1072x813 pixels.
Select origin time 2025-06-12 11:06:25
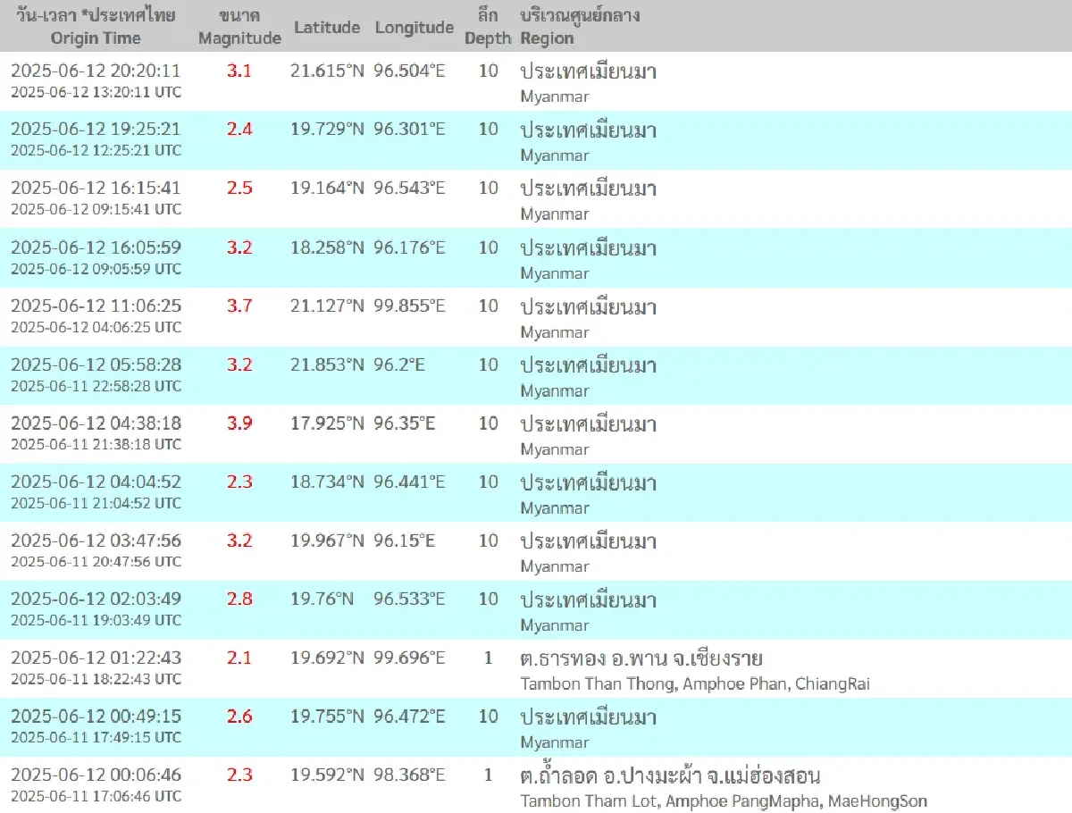[96, 306]
